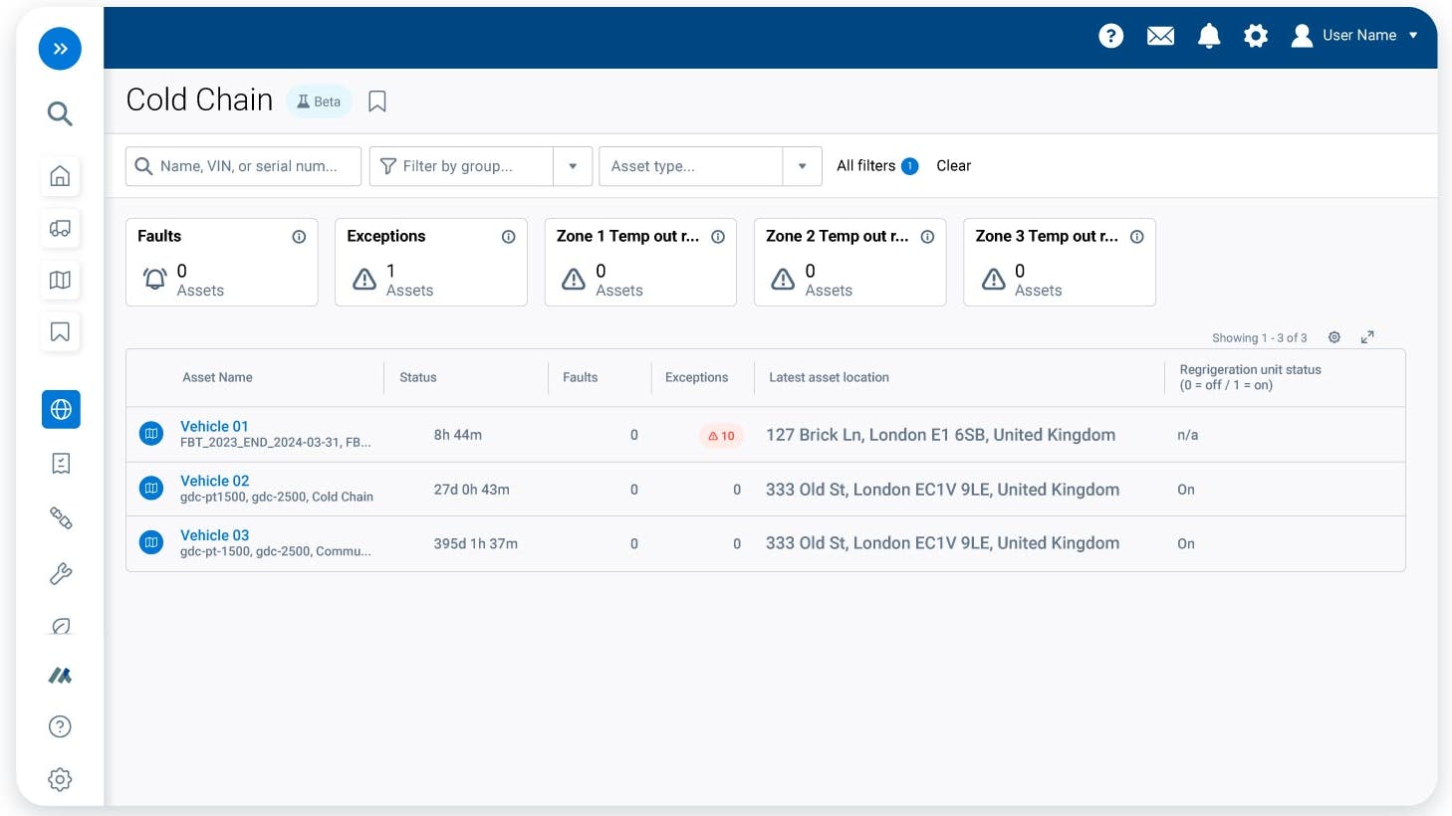Open the map icon in sidebar
1452x816 pixels.
(60, 280)
